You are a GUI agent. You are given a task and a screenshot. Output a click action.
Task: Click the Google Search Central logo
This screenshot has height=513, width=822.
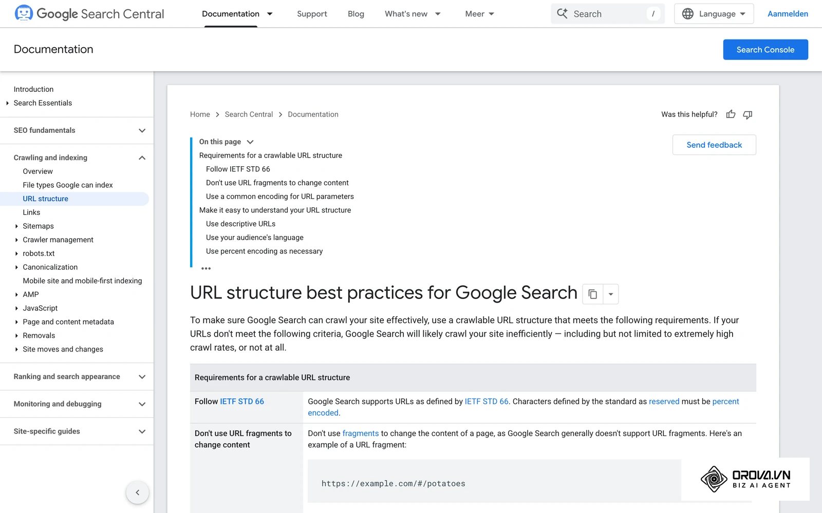click(89, 14)
